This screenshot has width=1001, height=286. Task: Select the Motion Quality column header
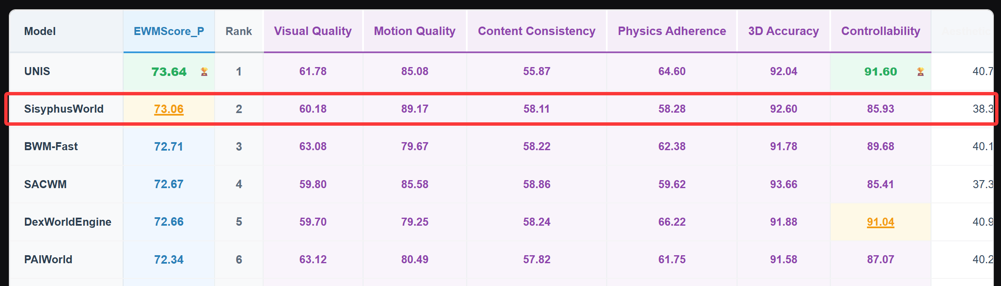[x=414, y=31]
